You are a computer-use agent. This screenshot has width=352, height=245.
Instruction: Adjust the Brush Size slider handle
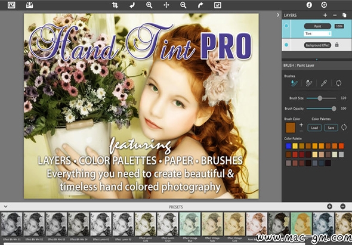pyautogui.click(x=320, y=98)
